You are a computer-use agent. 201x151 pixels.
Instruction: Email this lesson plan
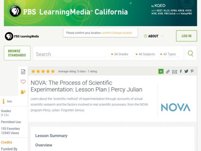(174, 71)
